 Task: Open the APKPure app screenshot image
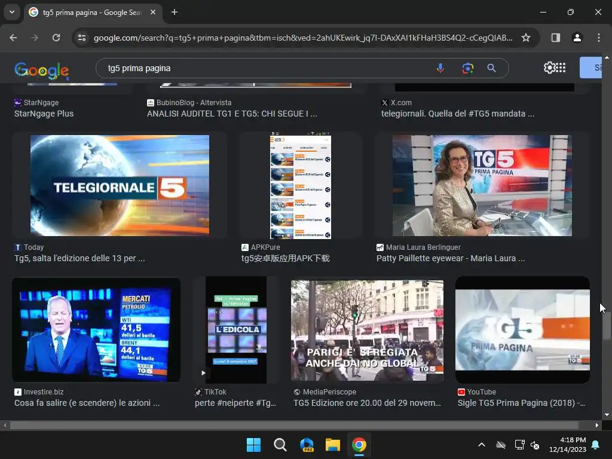[301, 185]
